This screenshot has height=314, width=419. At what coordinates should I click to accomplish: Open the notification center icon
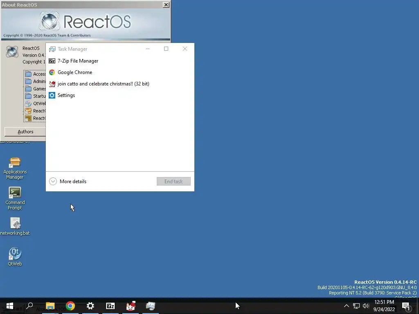click(406, 306)
